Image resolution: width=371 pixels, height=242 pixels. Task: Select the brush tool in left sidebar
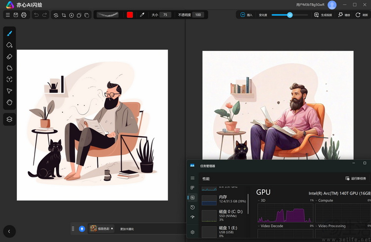coord(9,33)
